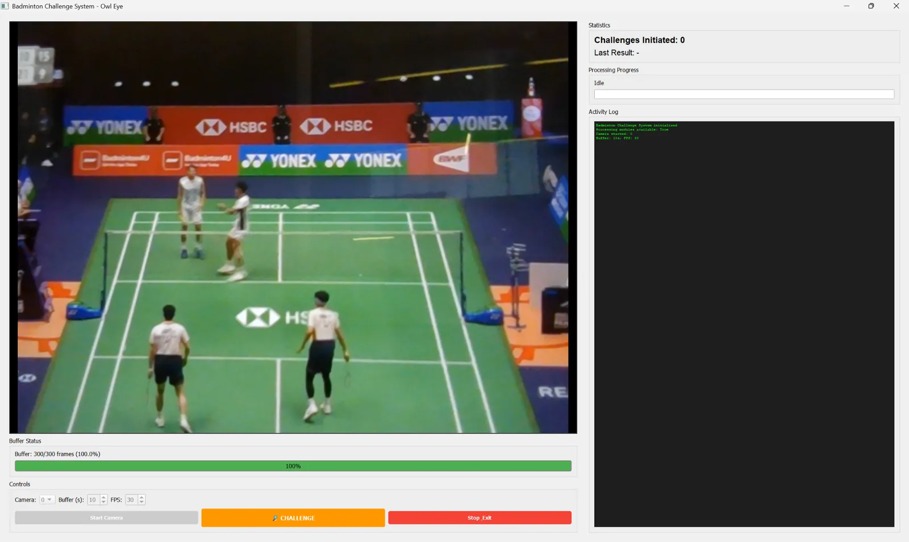Open the Camera index dropdown

pos(47,499)
